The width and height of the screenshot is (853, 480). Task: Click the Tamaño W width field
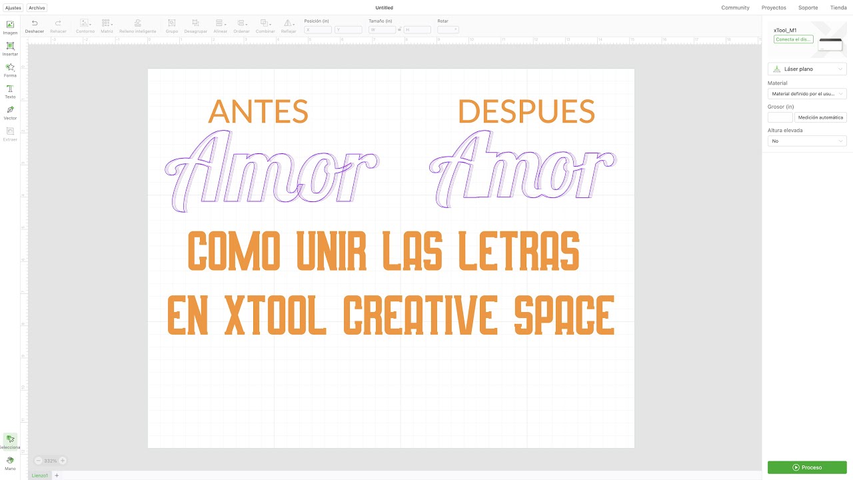[x=382, y=30]
